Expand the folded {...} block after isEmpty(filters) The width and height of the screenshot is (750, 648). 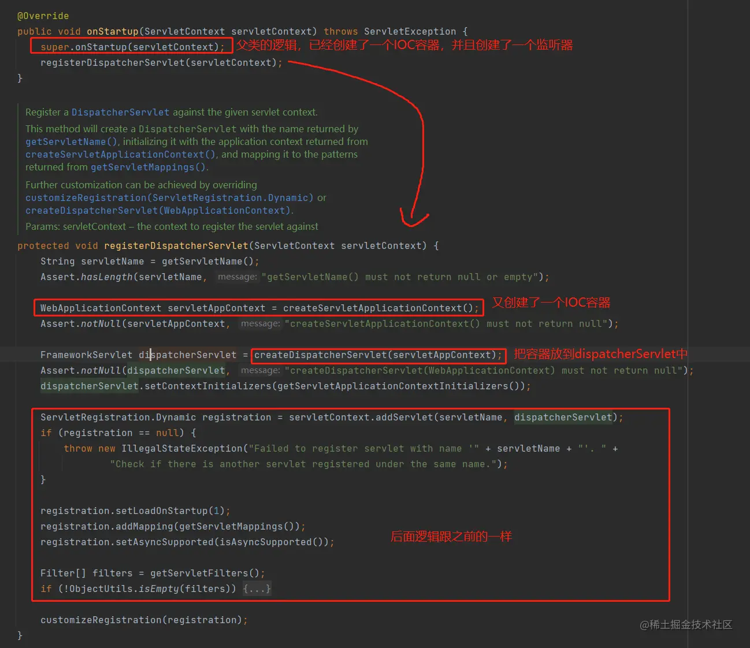point(257,589)
